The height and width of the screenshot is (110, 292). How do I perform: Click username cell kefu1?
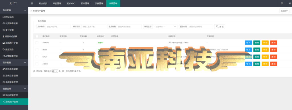[45, 57]
